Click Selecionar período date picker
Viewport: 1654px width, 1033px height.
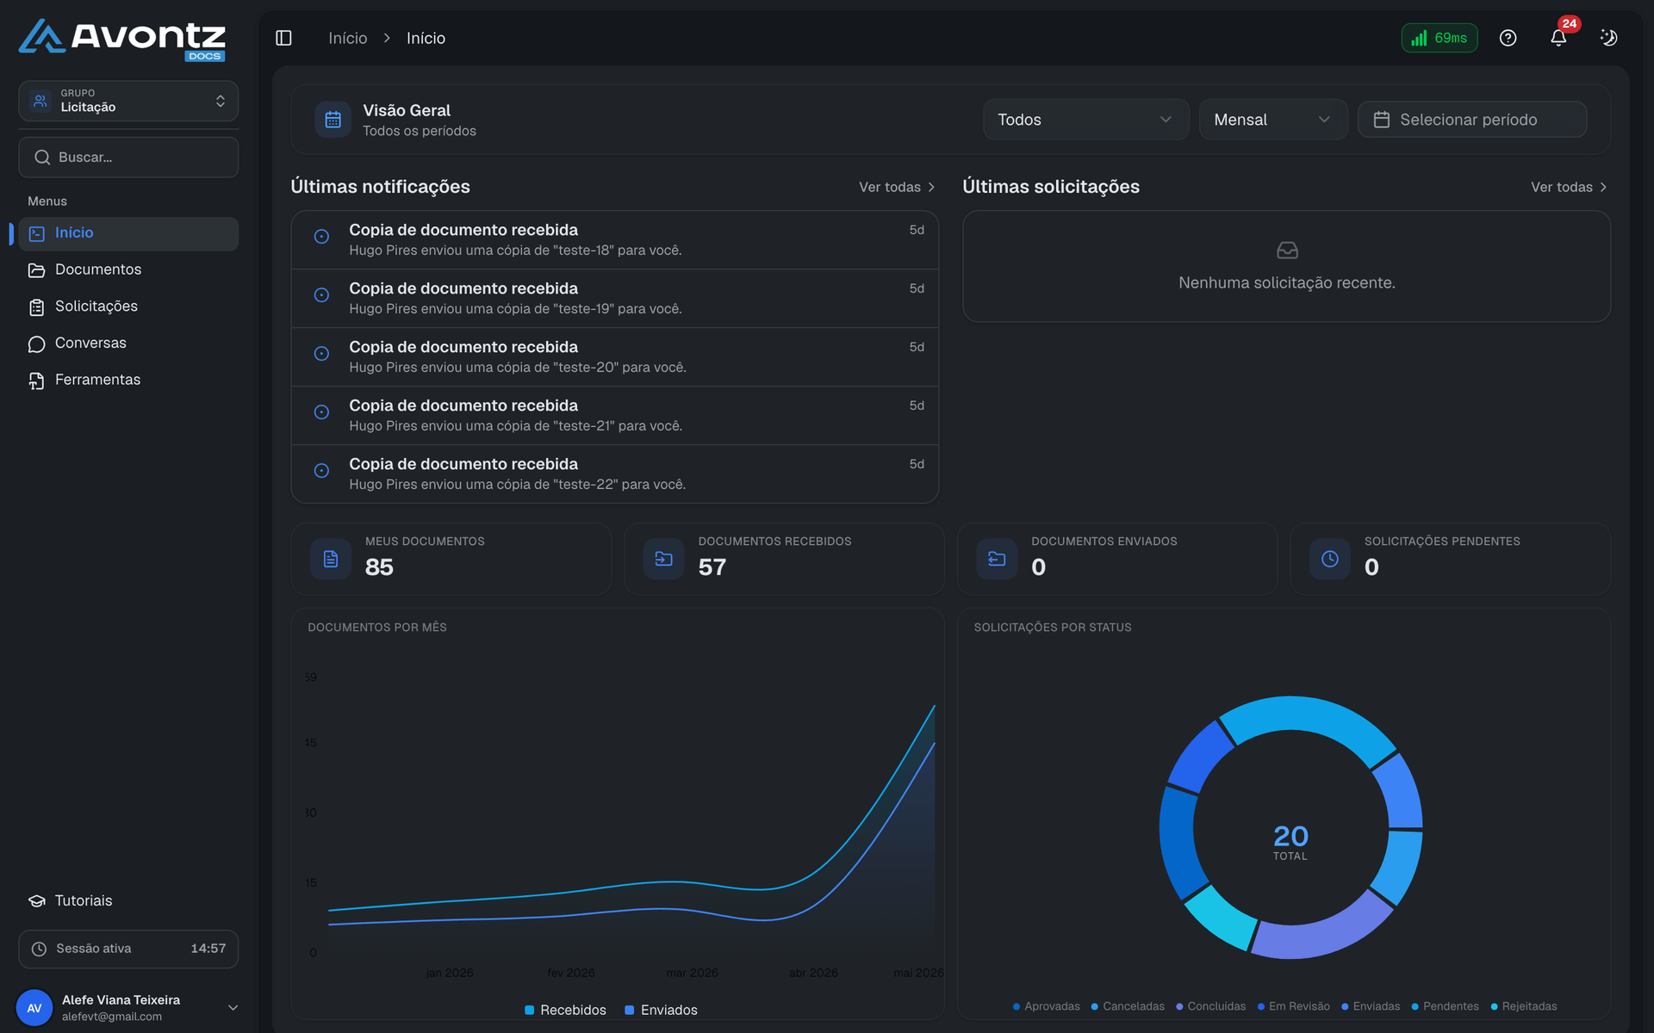pyautogui.click(x=1472, y=120)
